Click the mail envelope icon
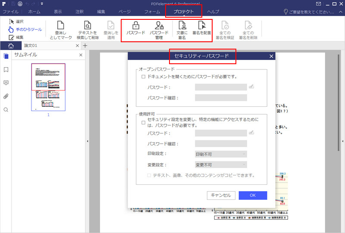The image size is (345, 233). point(318,4)
